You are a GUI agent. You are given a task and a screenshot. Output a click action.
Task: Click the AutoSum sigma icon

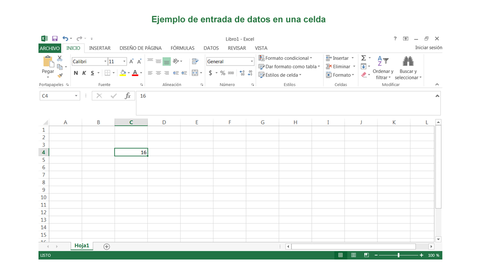[363, 58]
